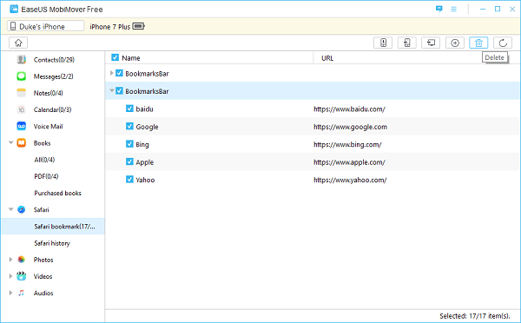Collapse the Safari tree section

pyautogui.click(x=10, y=209)
